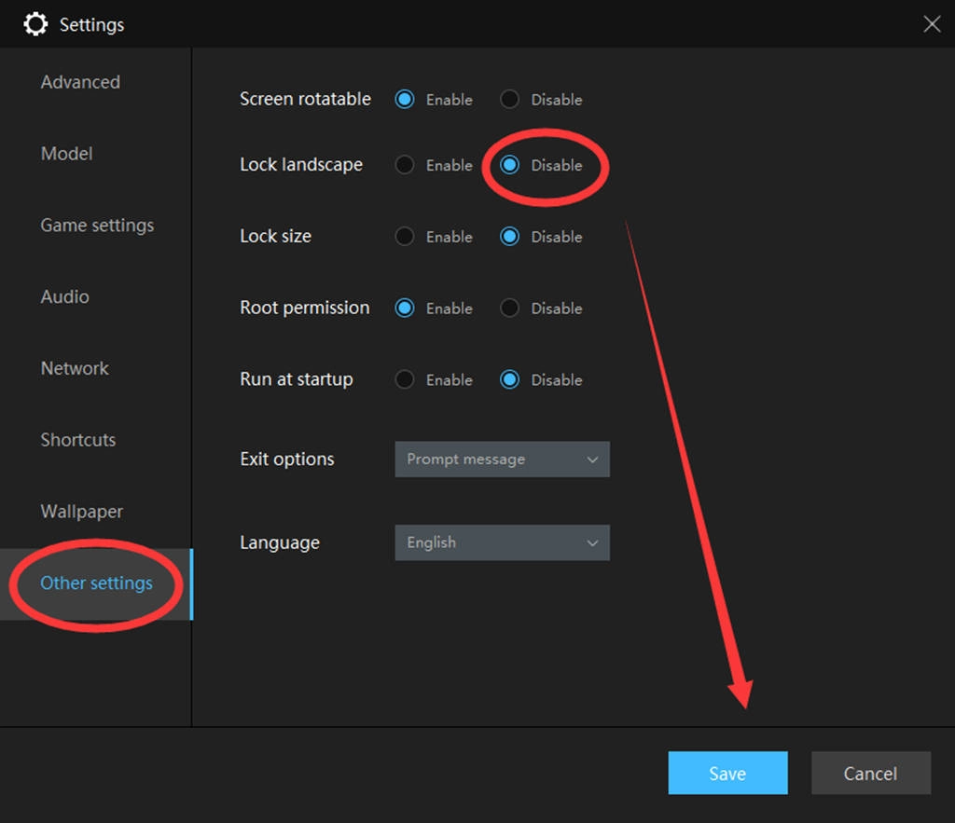Disable Lock size option
This screenshot has width=955, height=823.
[509, 236]
